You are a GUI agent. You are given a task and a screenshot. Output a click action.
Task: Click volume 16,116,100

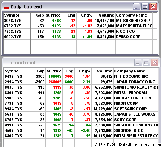(x=104, y=21)
